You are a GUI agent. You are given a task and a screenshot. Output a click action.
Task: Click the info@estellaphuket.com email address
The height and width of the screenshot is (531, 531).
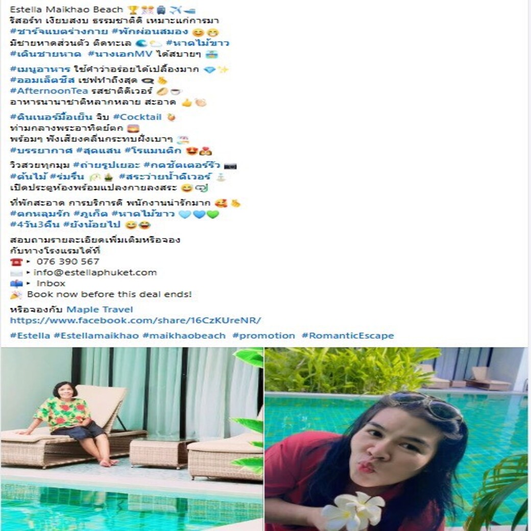(x=95, y=272)
